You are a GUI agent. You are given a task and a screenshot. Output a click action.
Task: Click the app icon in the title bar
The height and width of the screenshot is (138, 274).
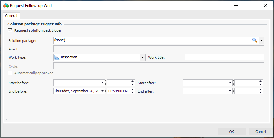[6, 5]
